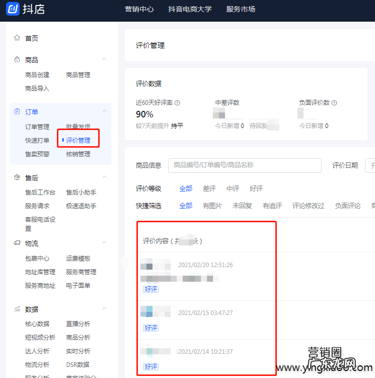
Task: Open 快速打单 page
Action: (37, 140)
